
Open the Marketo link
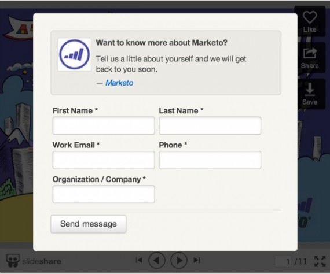coord(119,83)
